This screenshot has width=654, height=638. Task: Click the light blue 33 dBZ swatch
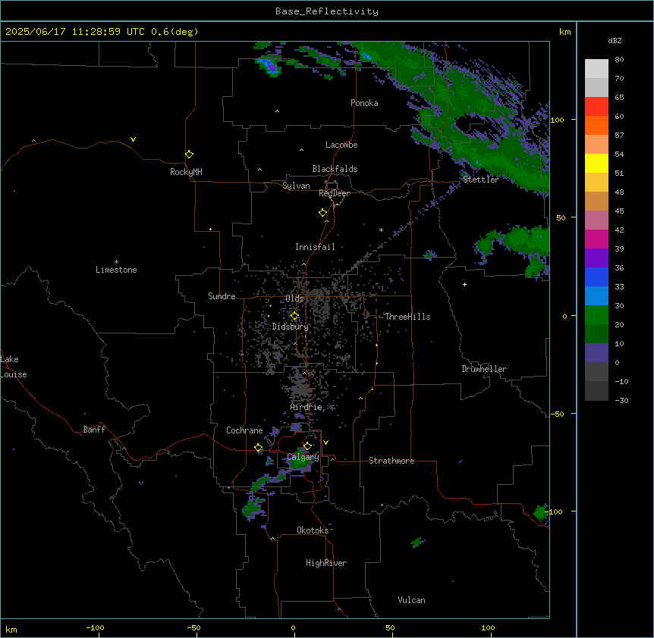coord(596,296)
